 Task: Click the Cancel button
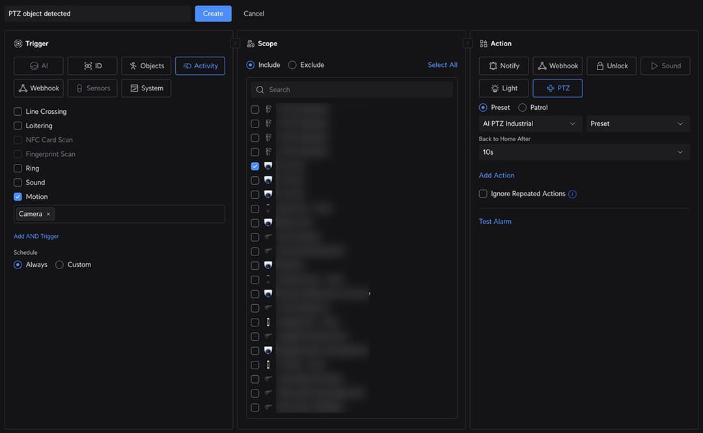(x=254, y=14)
